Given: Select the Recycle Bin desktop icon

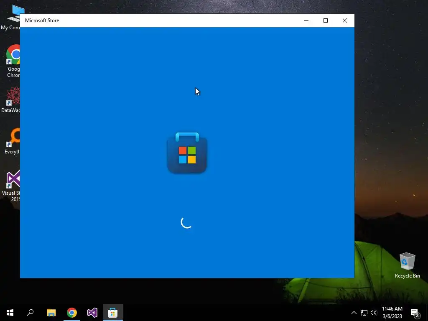Looking at the screenshot, I should pos(407,265).
